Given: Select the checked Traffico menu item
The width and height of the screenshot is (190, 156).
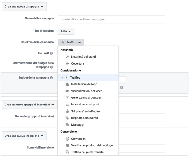Looking at the screenshot, I should click(88, 78).
